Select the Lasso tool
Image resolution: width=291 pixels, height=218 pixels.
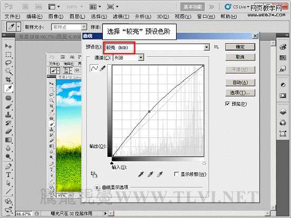8,63
